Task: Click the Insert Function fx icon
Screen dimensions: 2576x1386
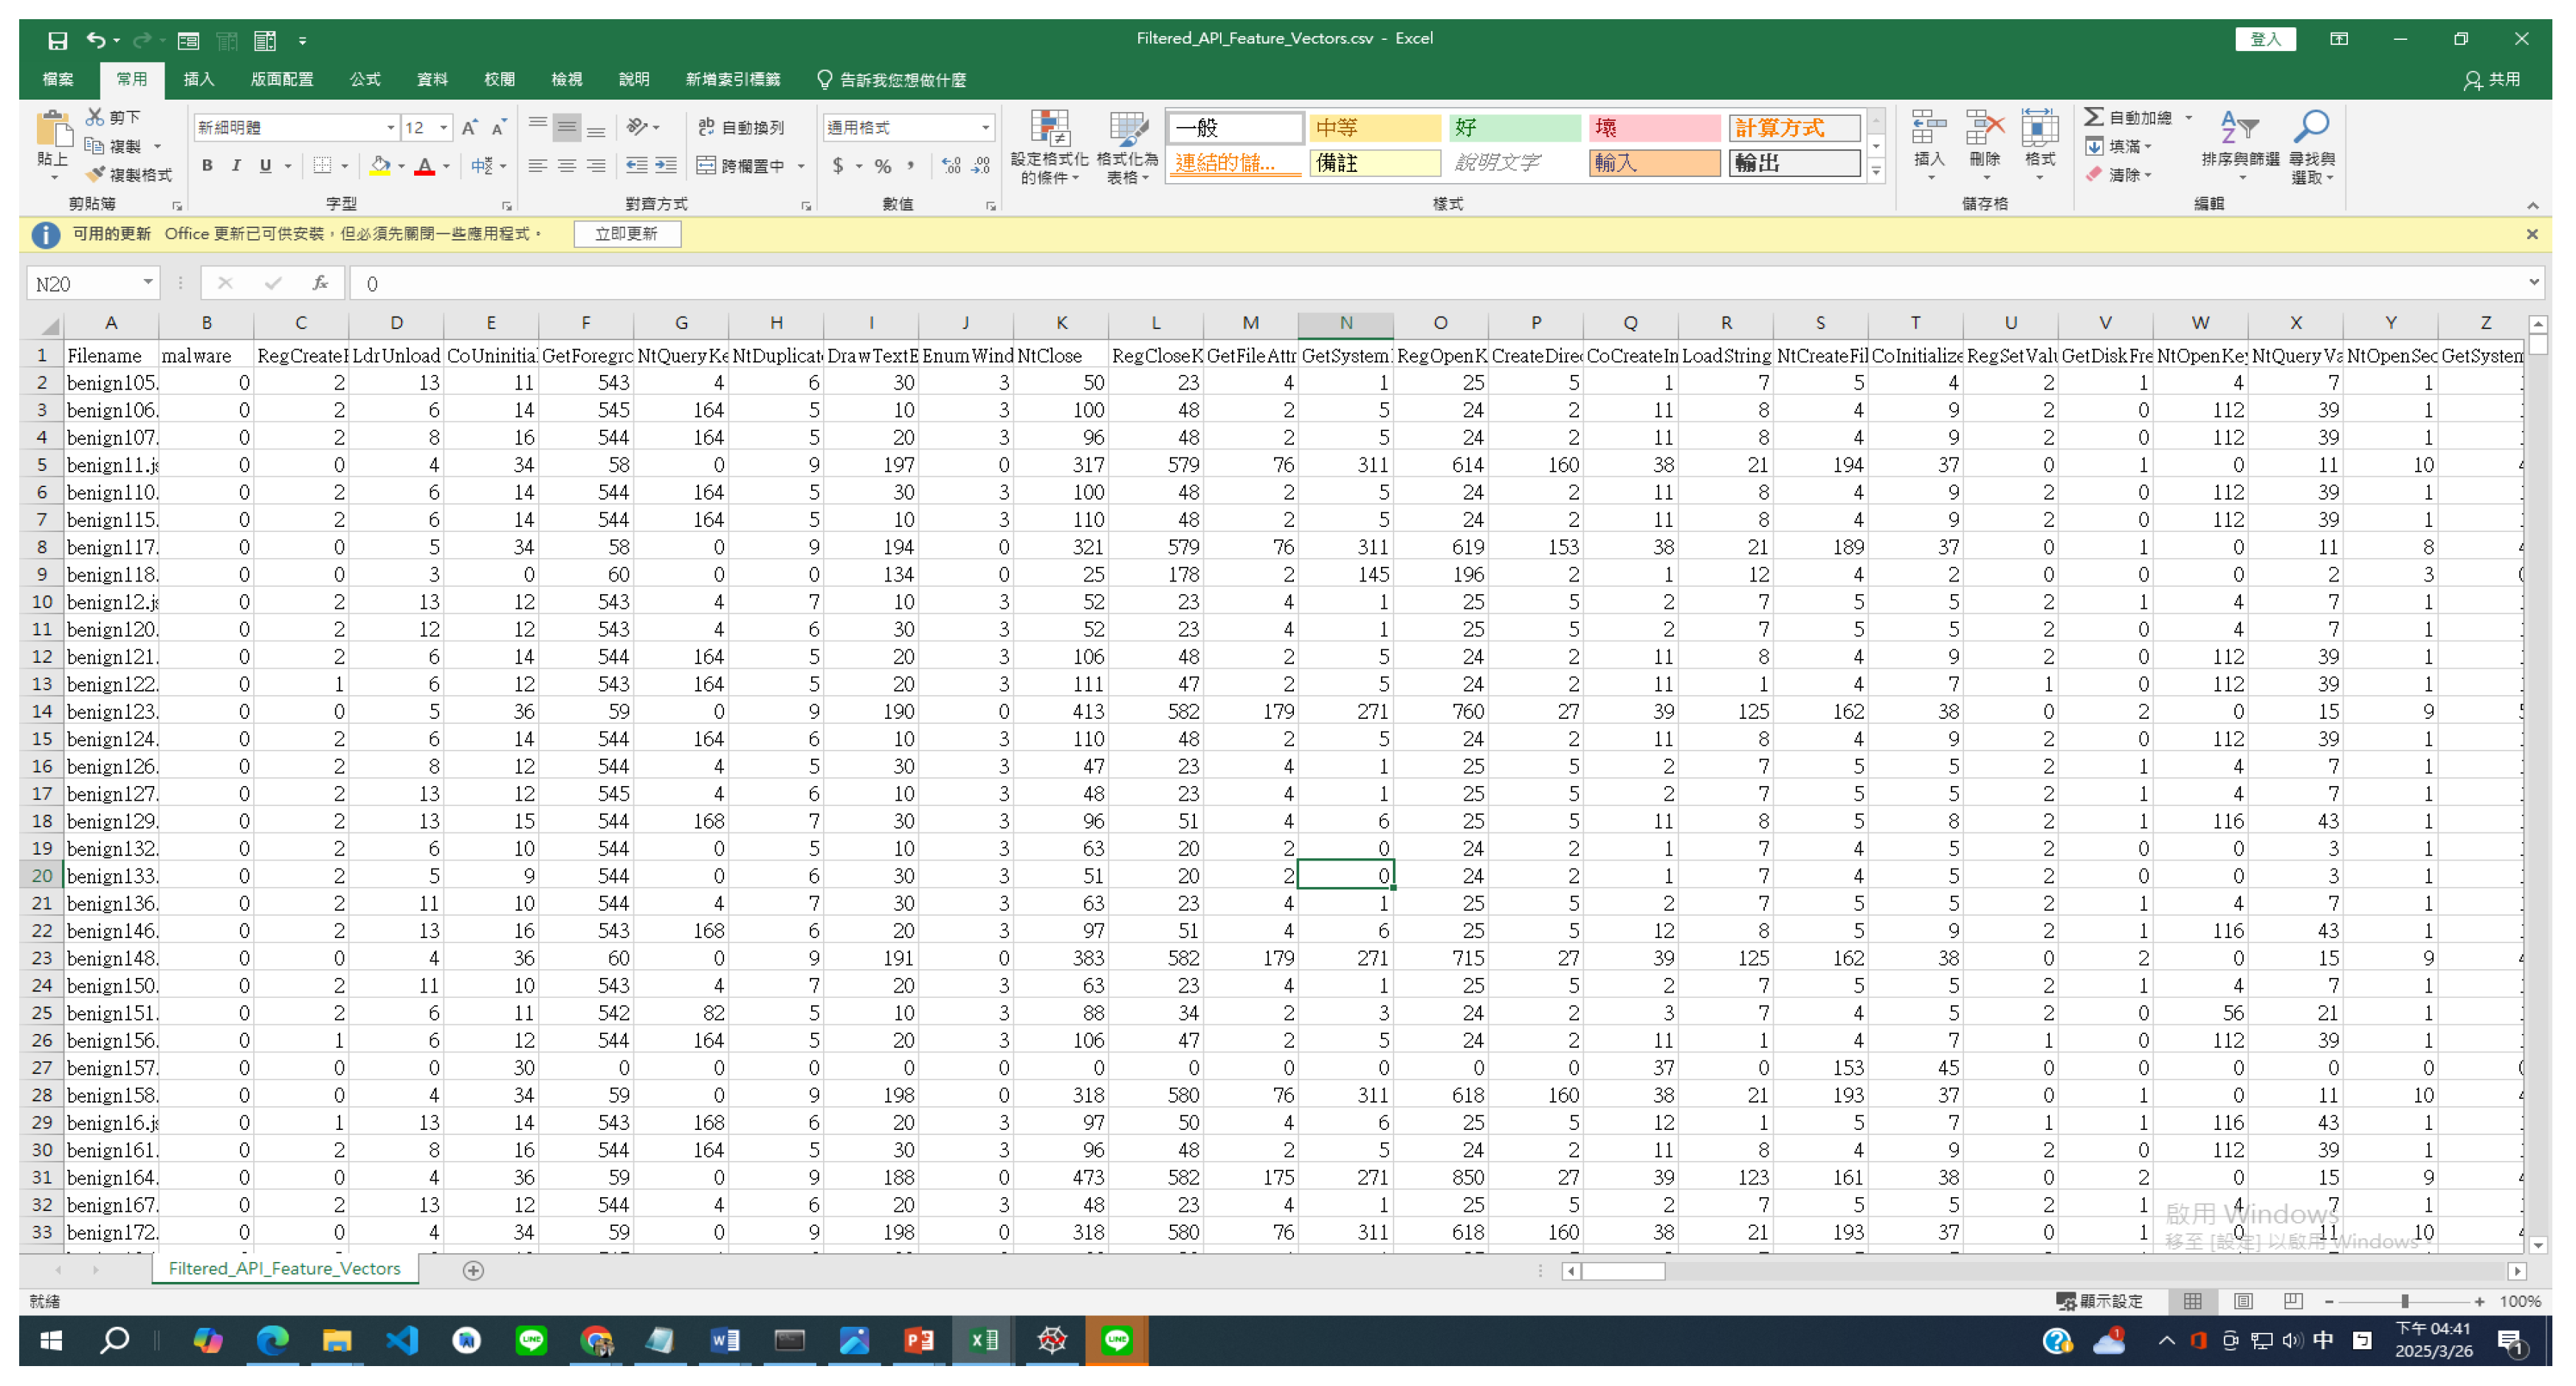Action: (x=320, y=283)
